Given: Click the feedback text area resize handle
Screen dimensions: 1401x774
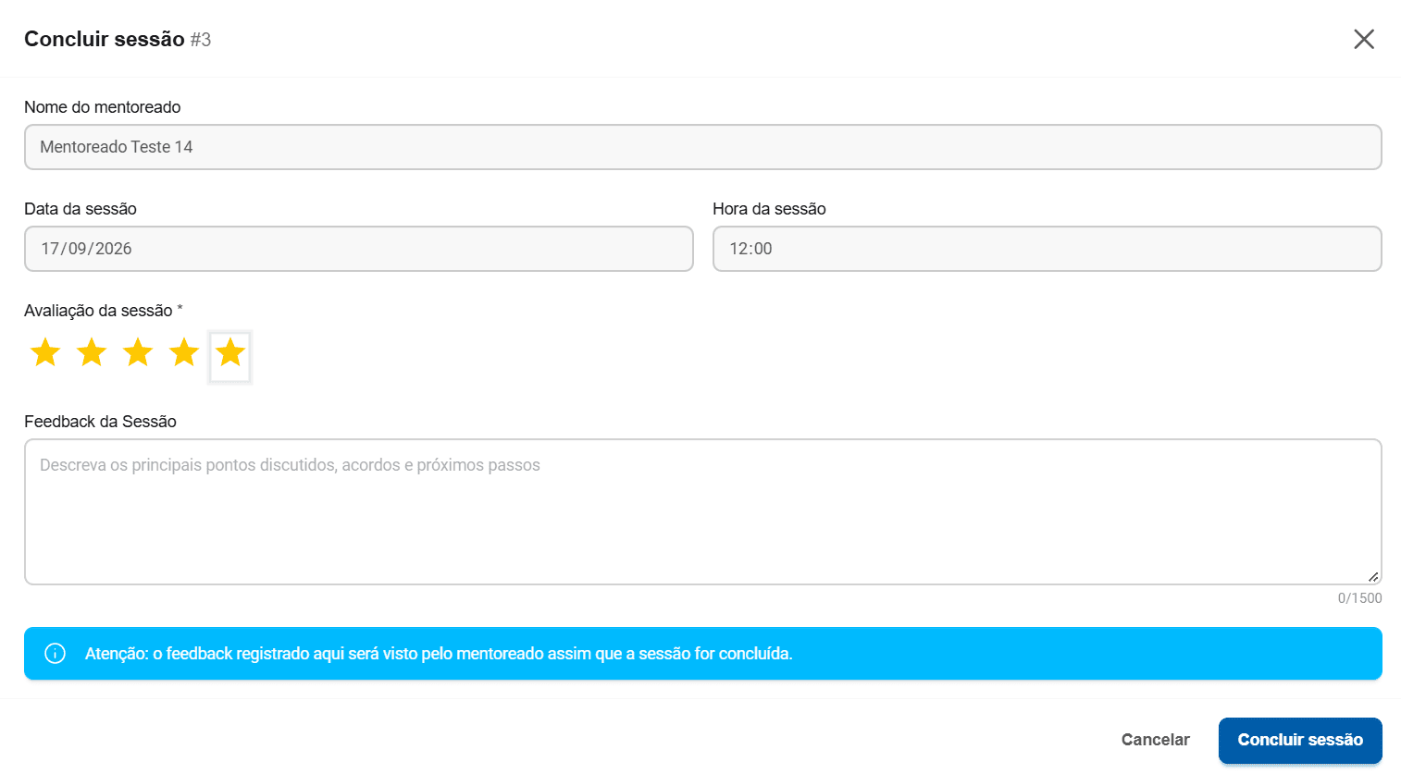Looking at the screenshot, I should [x=1373, y=576].
